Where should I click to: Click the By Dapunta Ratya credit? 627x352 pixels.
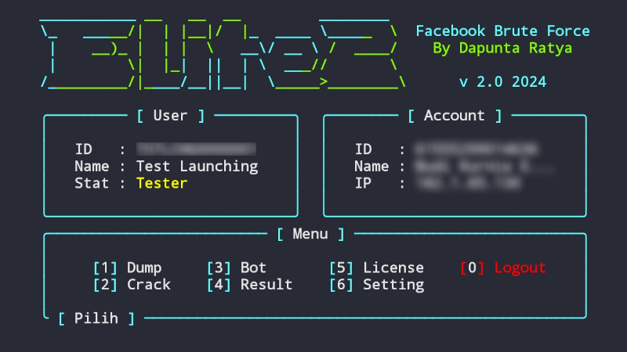502,48
